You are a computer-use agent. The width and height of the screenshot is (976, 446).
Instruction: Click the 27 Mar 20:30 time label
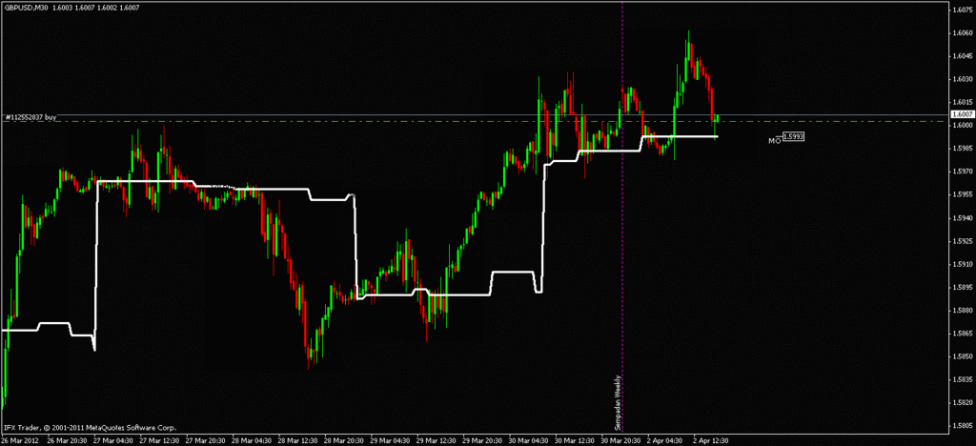[204, 439]
